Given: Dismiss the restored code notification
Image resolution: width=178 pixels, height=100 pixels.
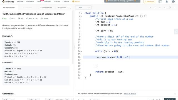Looking at the screenshot, I should [175, 94].
